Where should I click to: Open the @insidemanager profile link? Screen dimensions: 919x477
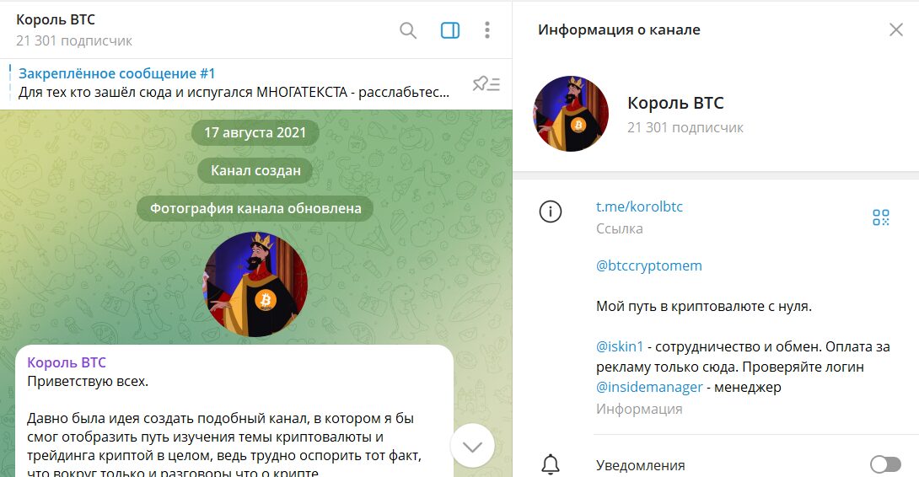[649, 387]
